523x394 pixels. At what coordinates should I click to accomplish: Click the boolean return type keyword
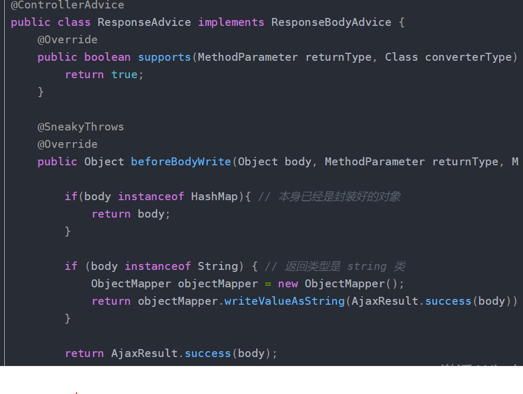(107, 57)
